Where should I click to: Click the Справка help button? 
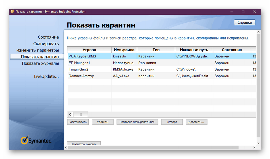click(244, 22)
